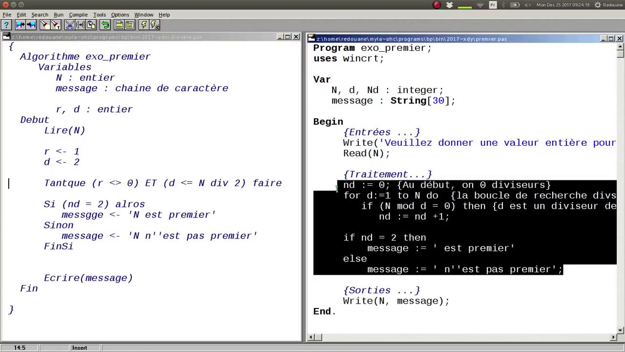
Task: Click the 'uses wincrt;' line
Action: [x=349, y=59]
